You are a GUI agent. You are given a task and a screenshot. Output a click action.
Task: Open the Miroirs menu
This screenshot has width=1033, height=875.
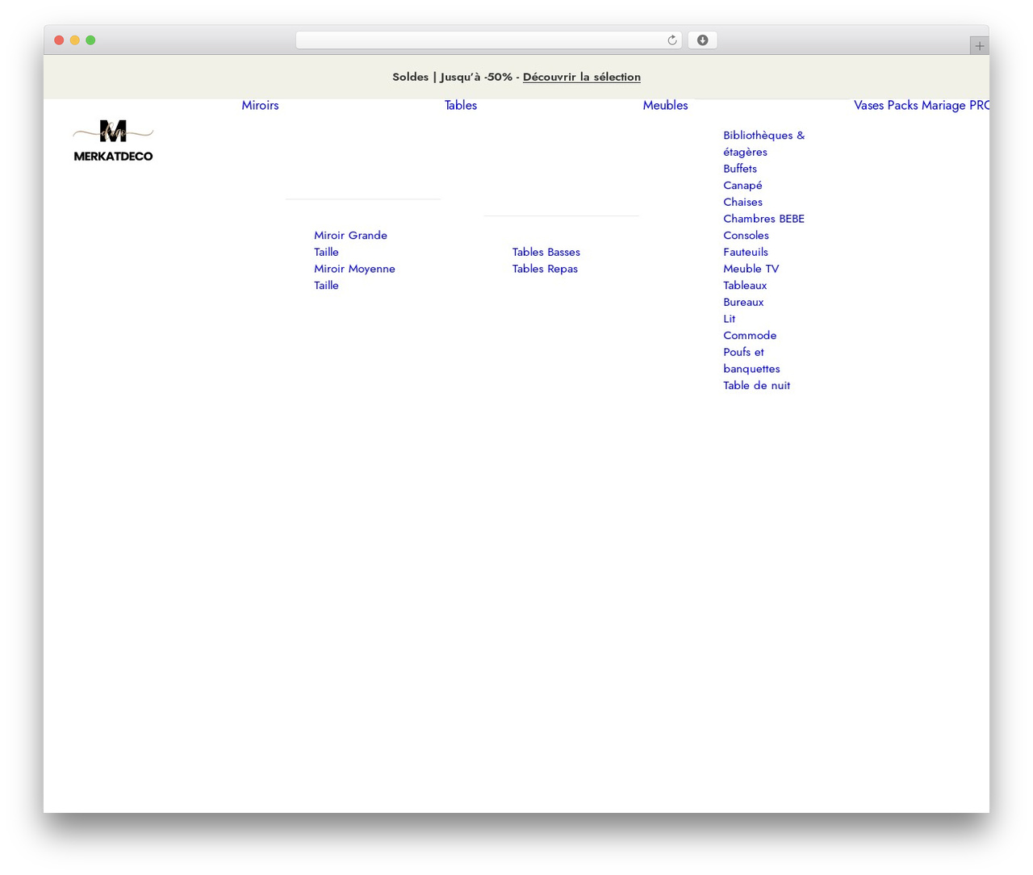click(260, 105)
